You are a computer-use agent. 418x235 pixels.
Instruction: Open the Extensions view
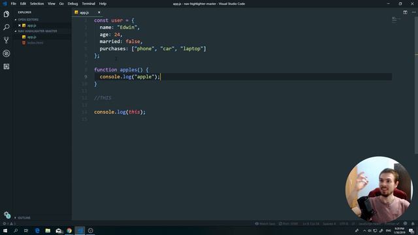[x=7, y=67]
